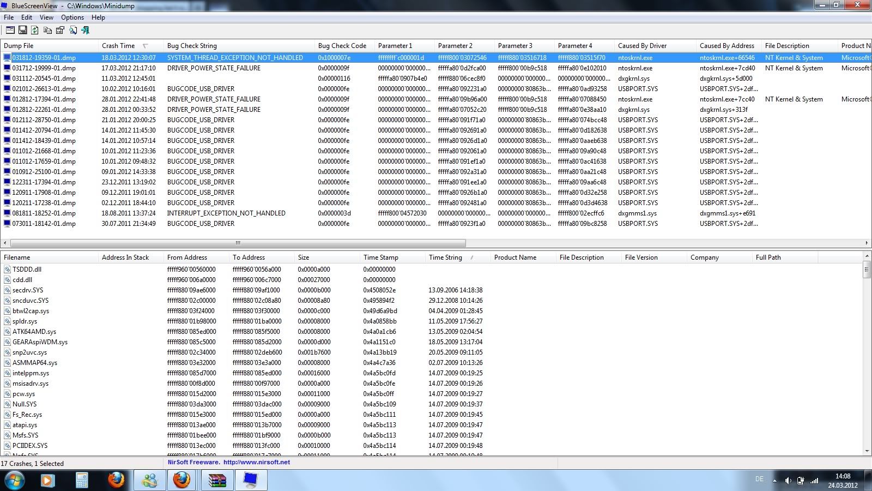The width and height of the screenshot is (872, 491).
Task: Click the Time String column header
Action: click(458, 258)
